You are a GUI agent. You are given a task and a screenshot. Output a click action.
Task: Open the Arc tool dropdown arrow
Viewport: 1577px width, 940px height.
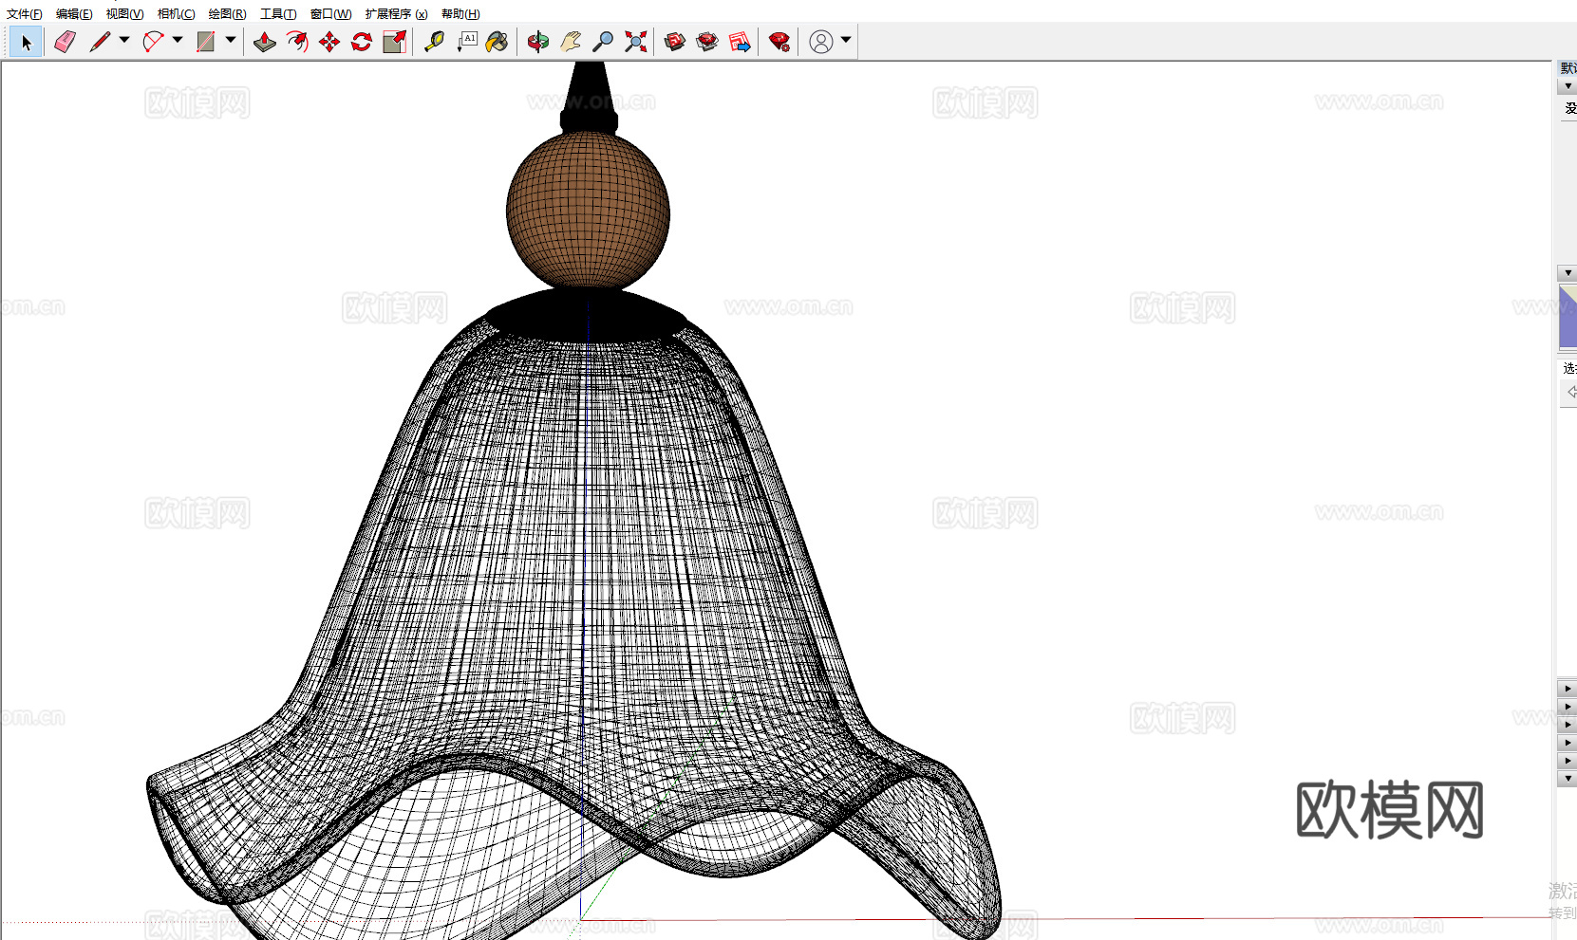pos(178,41)
